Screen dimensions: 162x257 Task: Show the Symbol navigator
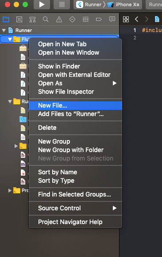(32, 20)
